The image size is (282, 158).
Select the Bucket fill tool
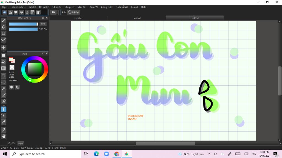click(x=3, y=62)
